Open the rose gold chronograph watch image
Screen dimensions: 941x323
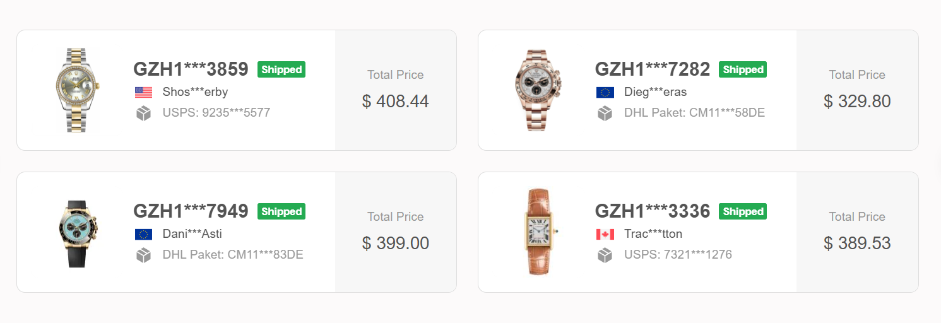pyautogui.click(x=538, y=90)
